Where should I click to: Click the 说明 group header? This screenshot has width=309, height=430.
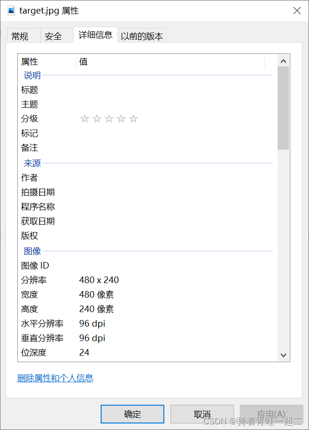pos(32,75)
